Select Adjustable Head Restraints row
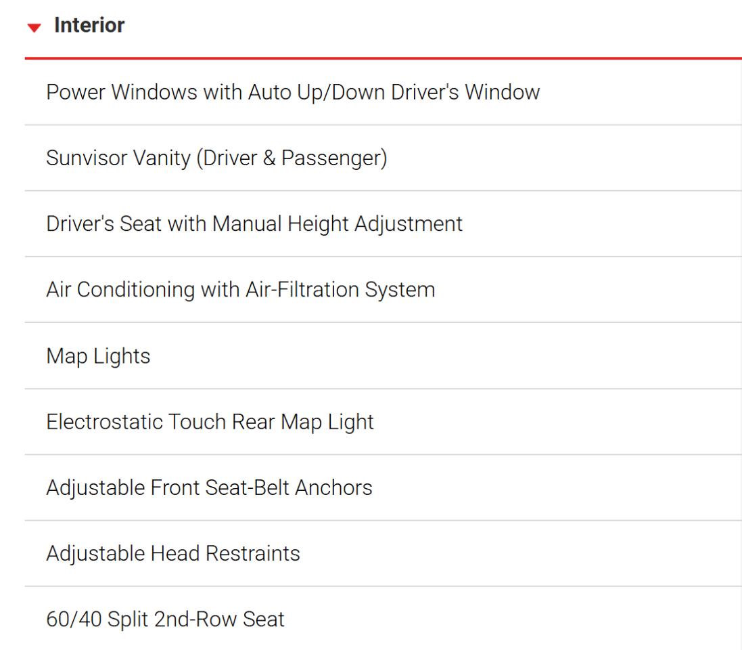This screenshot has height=650, width=742. click(x=384, y=553)
